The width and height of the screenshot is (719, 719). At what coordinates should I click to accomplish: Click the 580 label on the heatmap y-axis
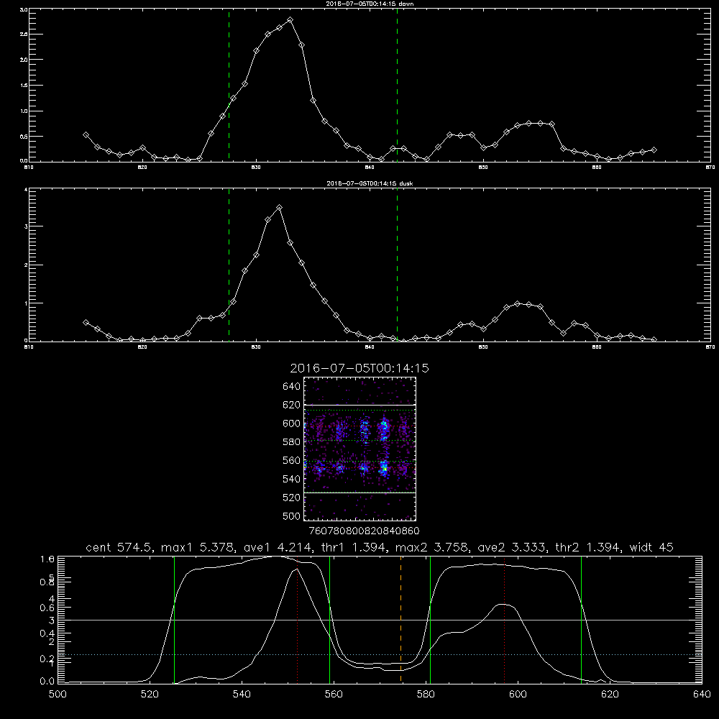pos(292,442)
